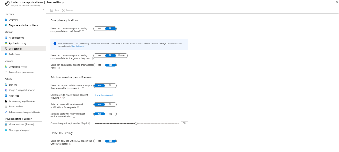339x152 pixels.
Task: Click the Diagnose and solve problems wrench icon
Action: [x=6, y=25]
